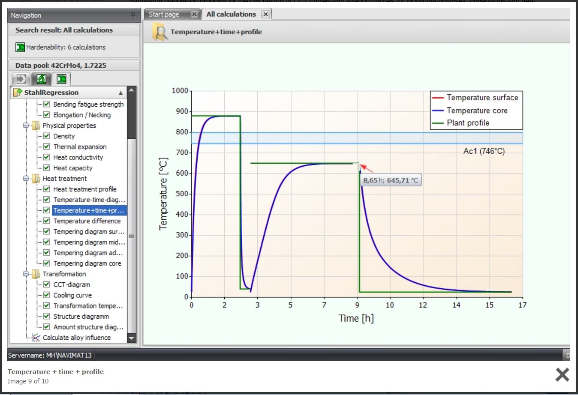Click the tree scrollbar down arrow
Screen dimensions: 578x395
(132, 338)
